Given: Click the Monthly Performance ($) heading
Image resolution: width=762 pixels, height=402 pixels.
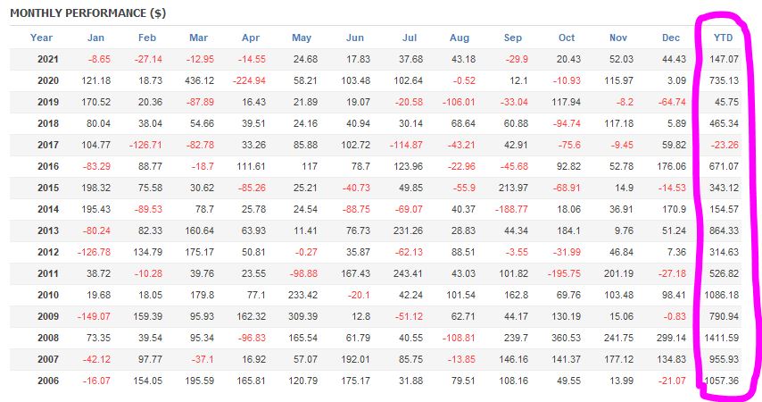Looking at the screenshot, I should point(87,13).
